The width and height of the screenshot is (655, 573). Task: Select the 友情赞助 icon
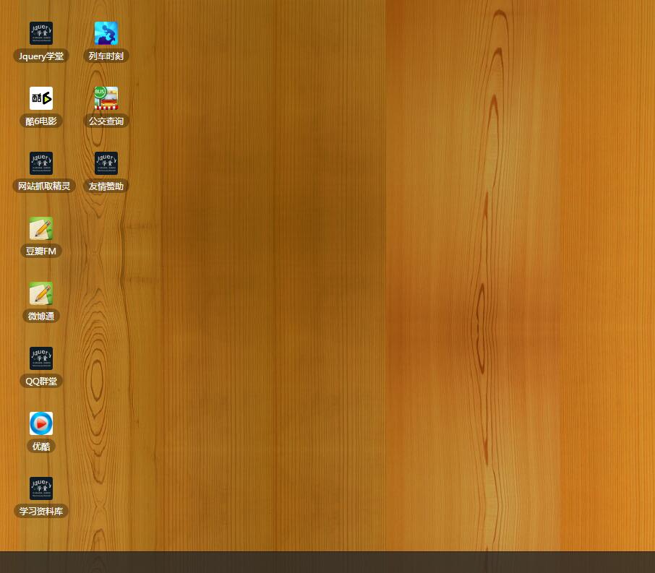[x=106, y=163]
